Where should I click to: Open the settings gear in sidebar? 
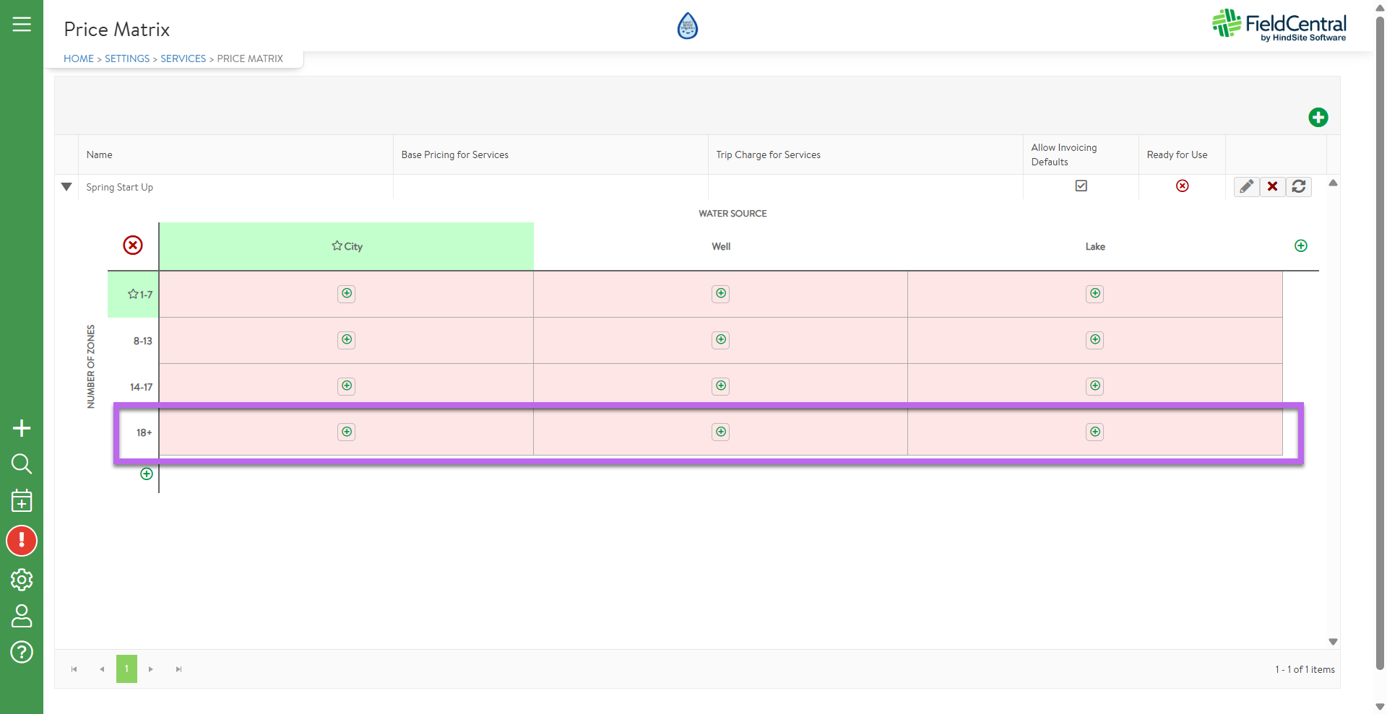point(22,579)
